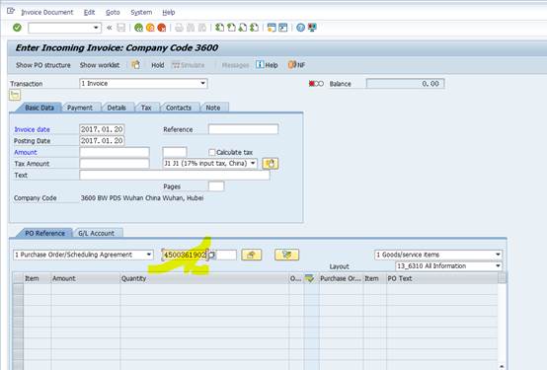This screenshot has height=370, width=547.
Task: Click the Text input field
Action: pos(175,175)
